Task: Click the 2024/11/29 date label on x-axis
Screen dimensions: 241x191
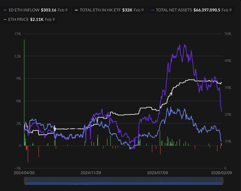Action: [91, 173]
